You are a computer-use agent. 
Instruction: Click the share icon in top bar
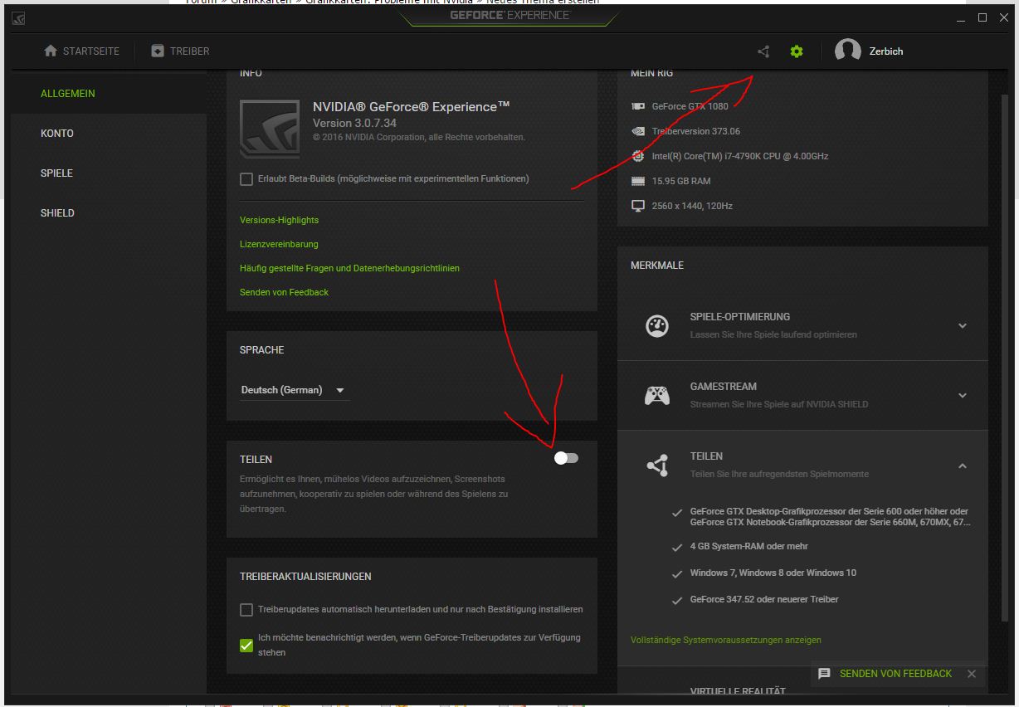pyautogui.click(x=763, y=51)
